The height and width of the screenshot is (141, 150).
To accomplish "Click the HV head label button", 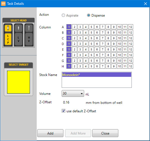I will [x=29, y=39].
